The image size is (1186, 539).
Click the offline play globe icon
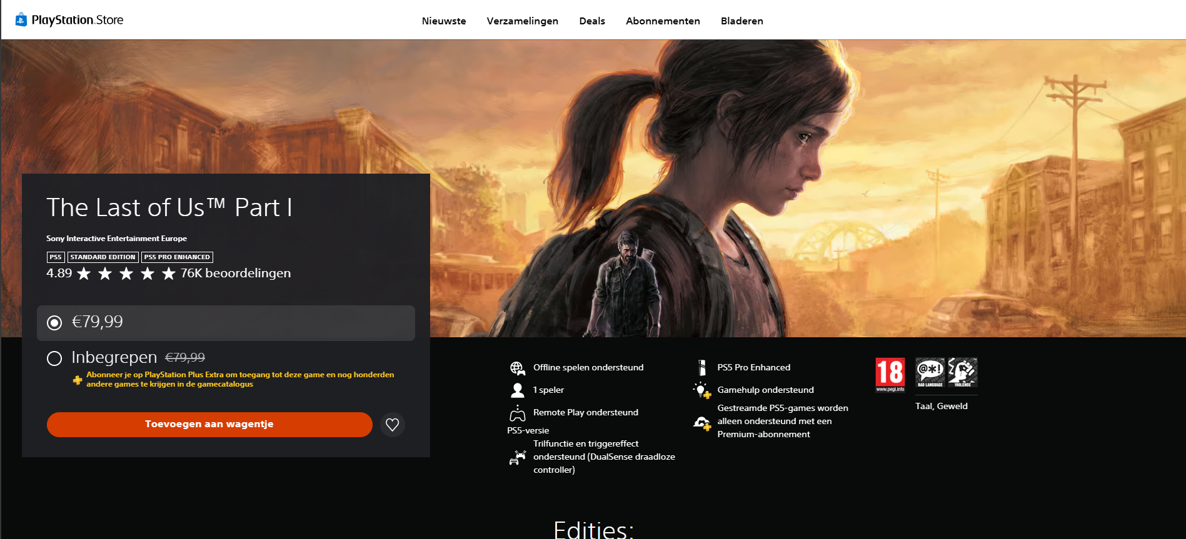point(518,368)
